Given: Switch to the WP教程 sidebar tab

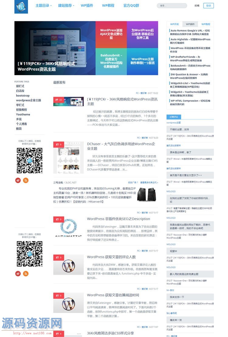Looking at the screenshot, I should [206, 24].
